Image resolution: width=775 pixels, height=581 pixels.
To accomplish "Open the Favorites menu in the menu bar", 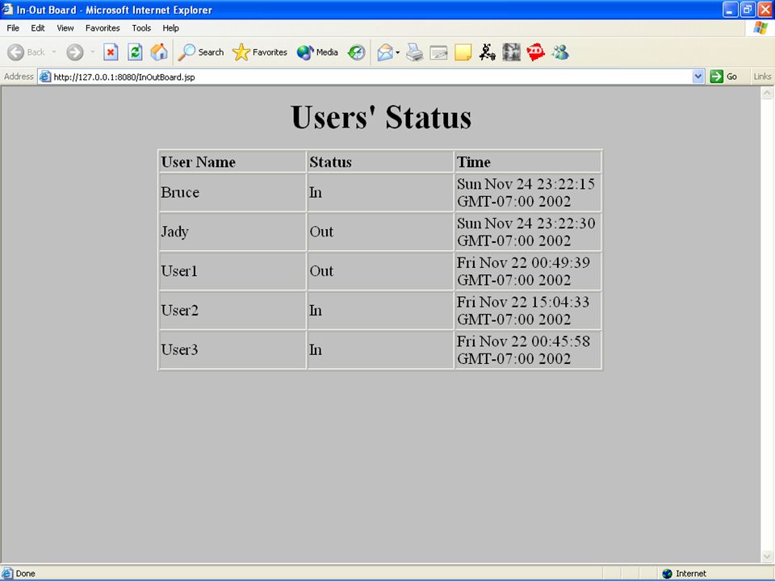I will [x=103, y=28].
